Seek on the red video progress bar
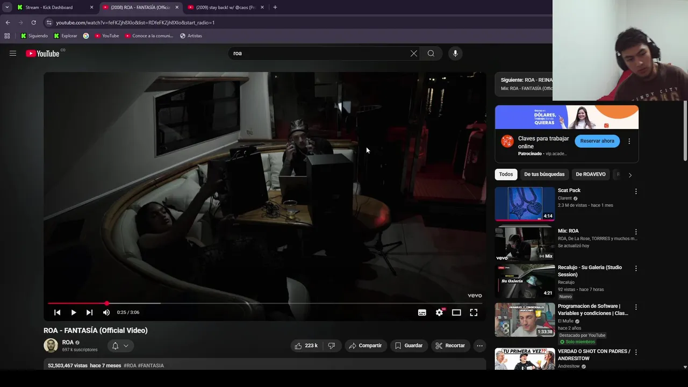This screenshot has height=387, width=688. click(265, 303)
